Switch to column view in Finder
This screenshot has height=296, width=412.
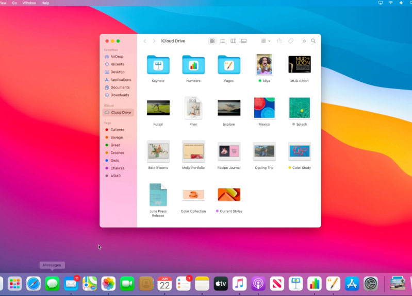point(233,41)
